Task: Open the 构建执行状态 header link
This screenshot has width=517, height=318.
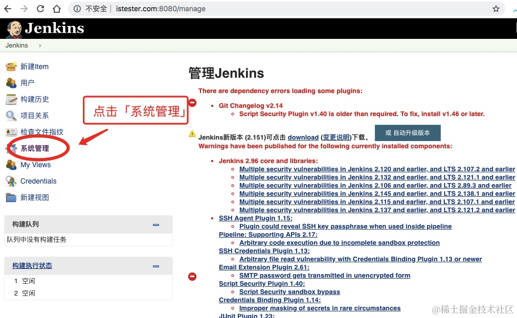Action: (x=32, y=266)
